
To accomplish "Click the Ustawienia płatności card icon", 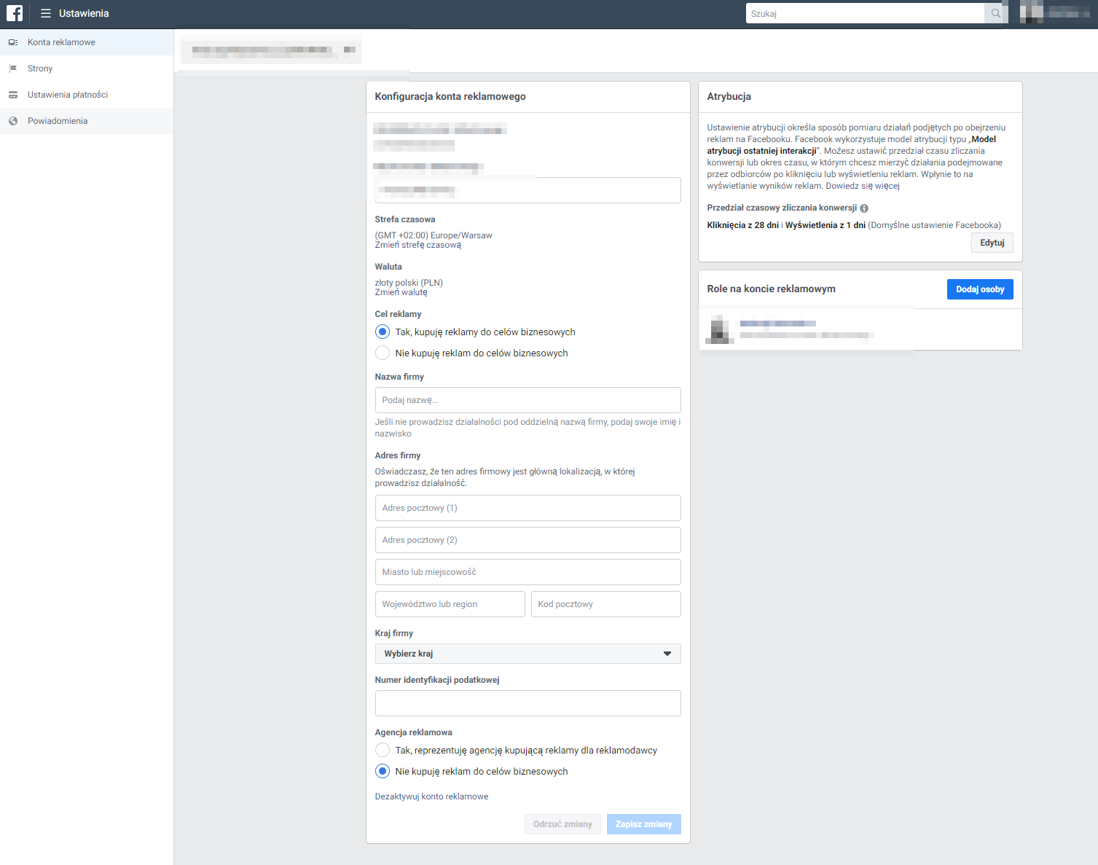I will 13,95.
